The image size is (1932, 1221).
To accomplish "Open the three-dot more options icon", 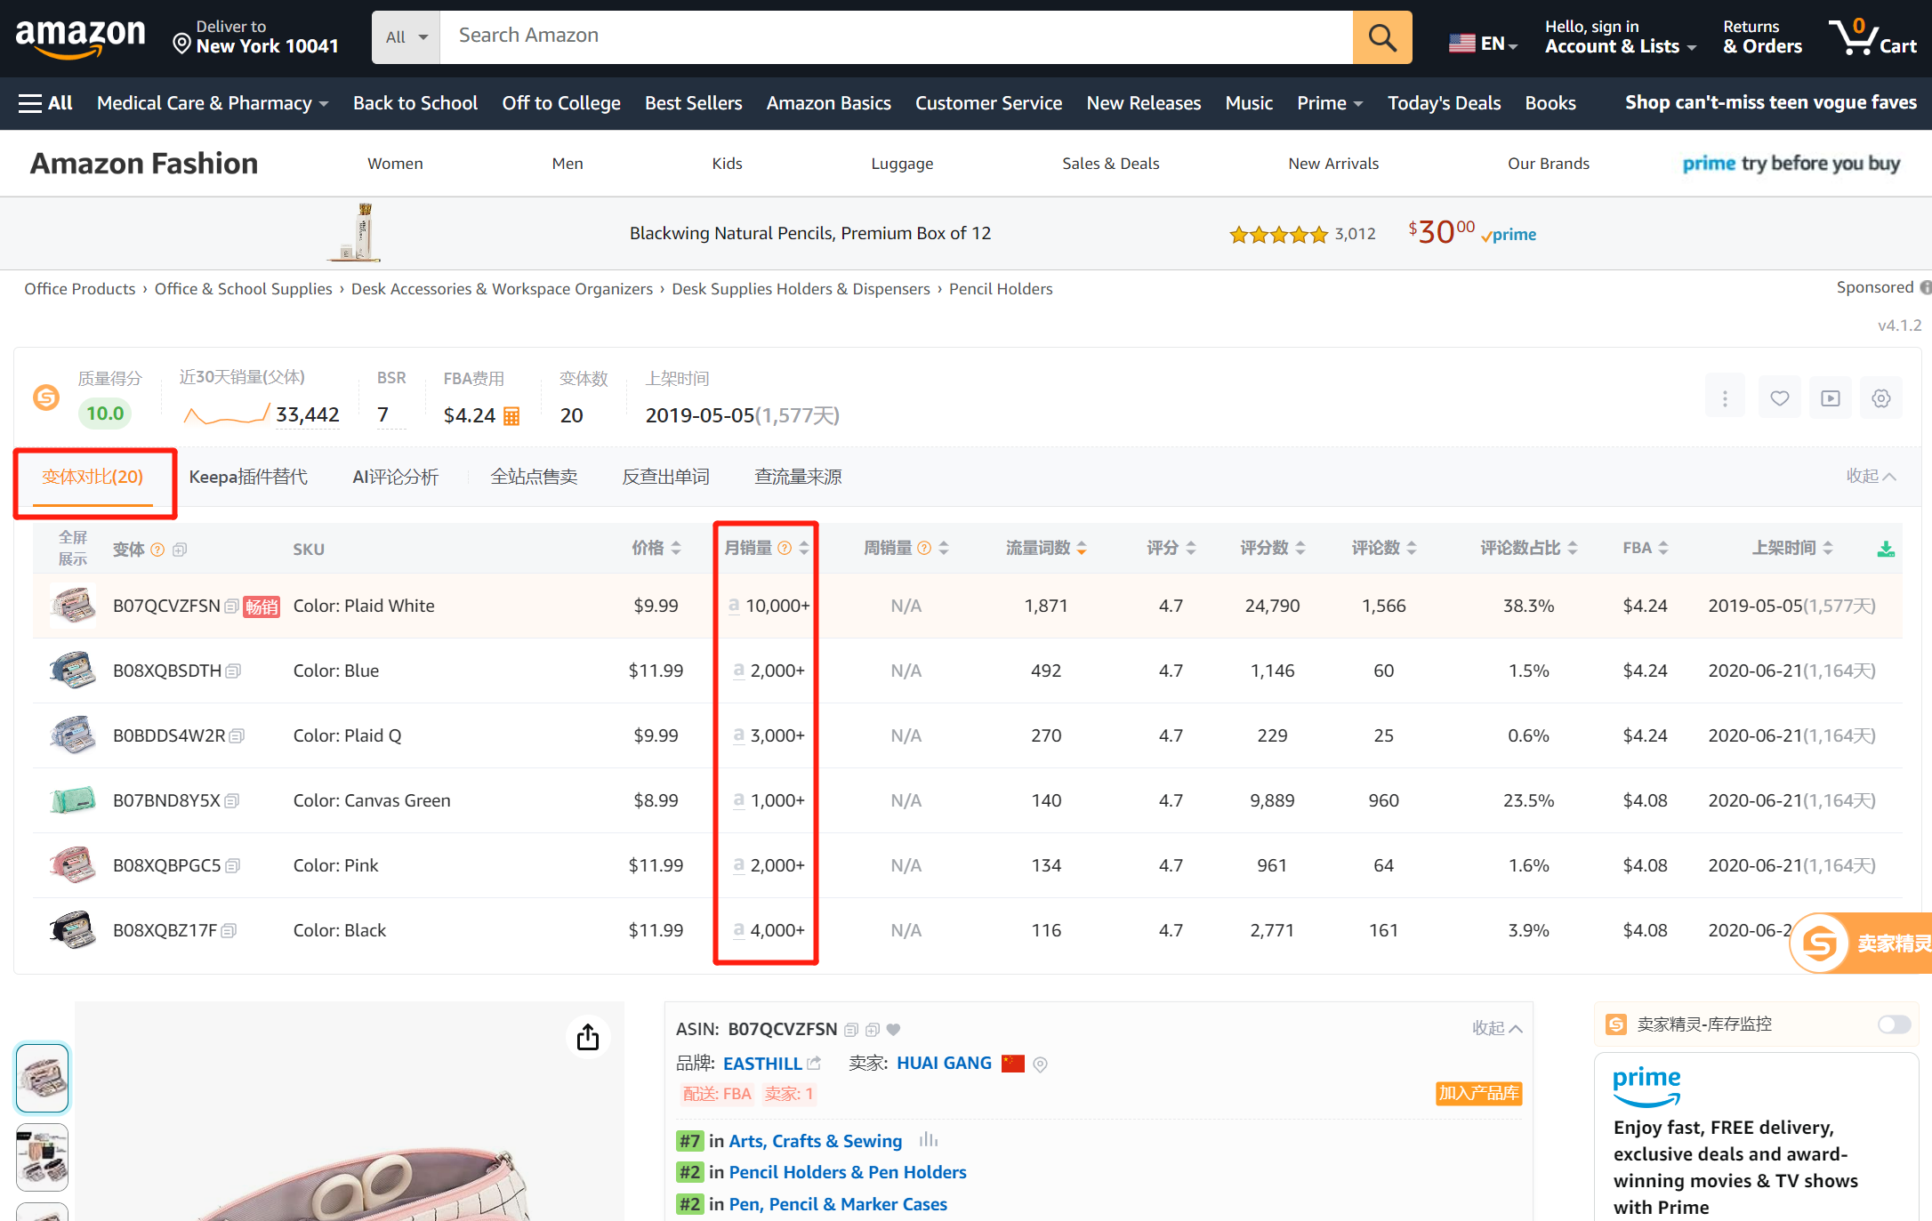I will pos(1725,398).
